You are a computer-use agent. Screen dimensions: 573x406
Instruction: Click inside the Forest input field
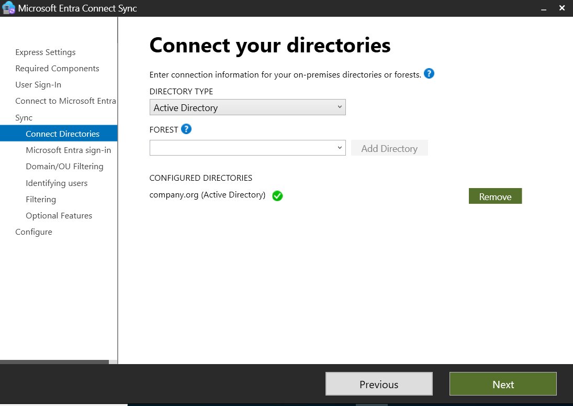pos(242,148)
